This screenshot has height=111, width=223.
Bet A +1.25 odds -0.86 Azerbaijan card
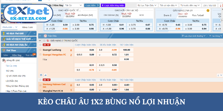tap(57, 29)
